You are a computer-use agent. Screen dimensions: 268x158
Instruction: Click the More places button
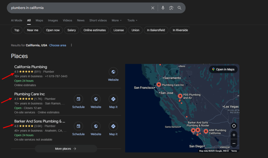66,149
